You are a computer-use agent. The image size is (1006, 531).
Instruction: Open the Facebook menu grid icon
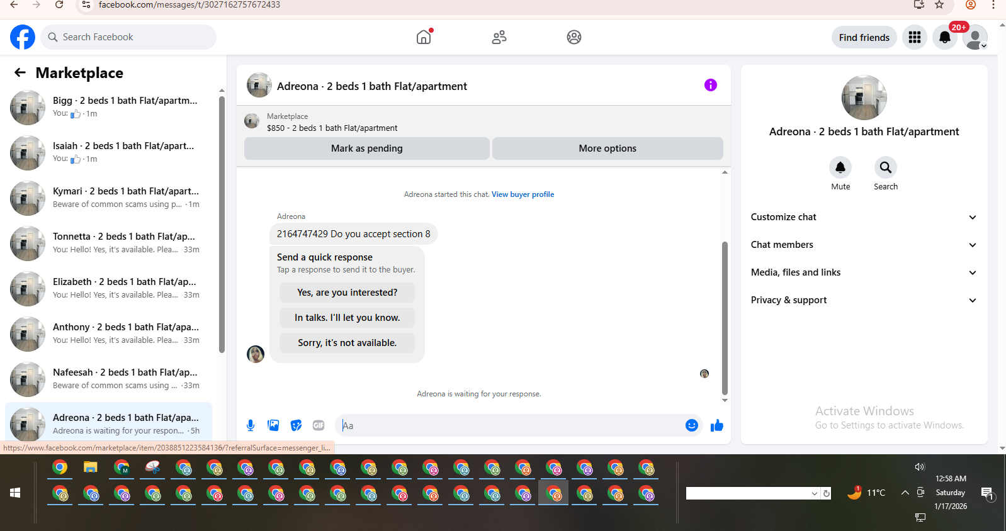coord(915,37)
